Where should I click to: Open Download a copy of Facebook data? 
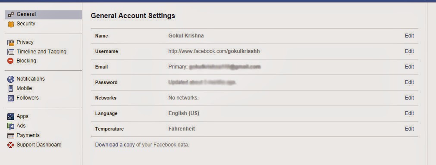click(x=142, y=145)
